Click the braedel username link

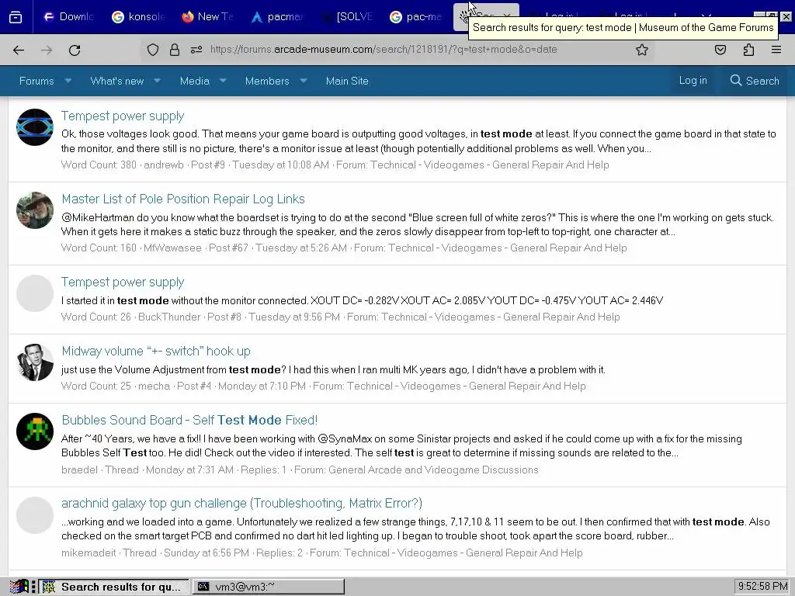[80, 470]
